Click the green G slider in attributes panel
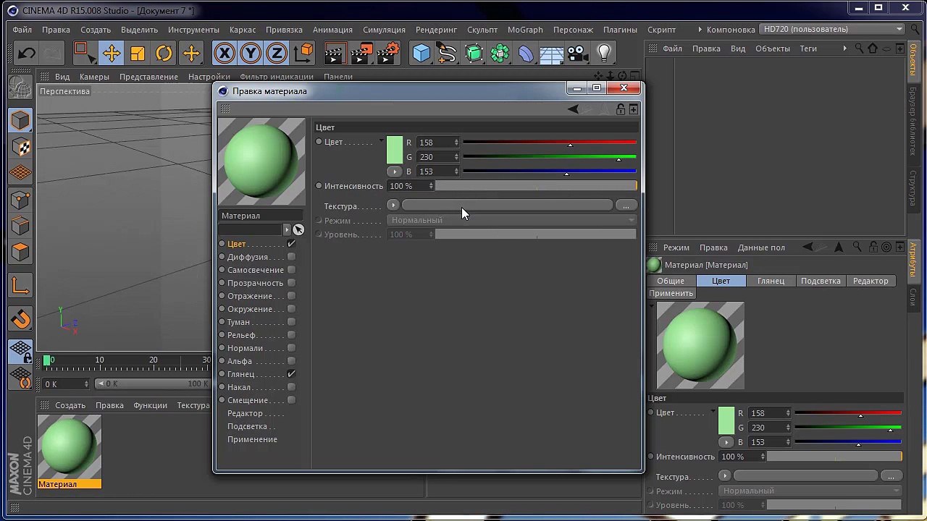This screenshot has height=521, width=927. coord(848,428)
